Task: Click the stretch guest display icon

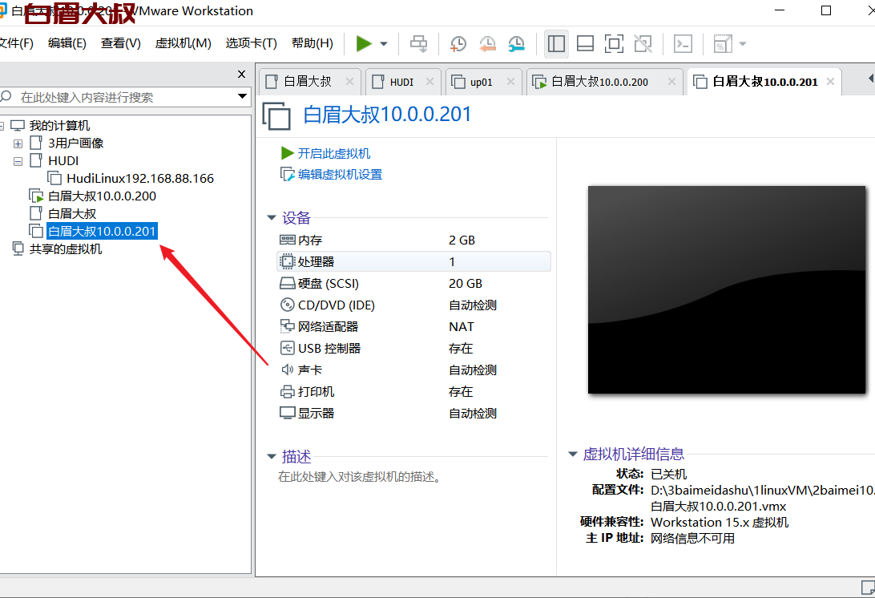Action: [723, 43]
